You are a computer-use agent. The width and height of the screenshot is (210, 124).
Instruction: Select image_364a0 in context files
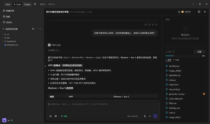(175, 71)
